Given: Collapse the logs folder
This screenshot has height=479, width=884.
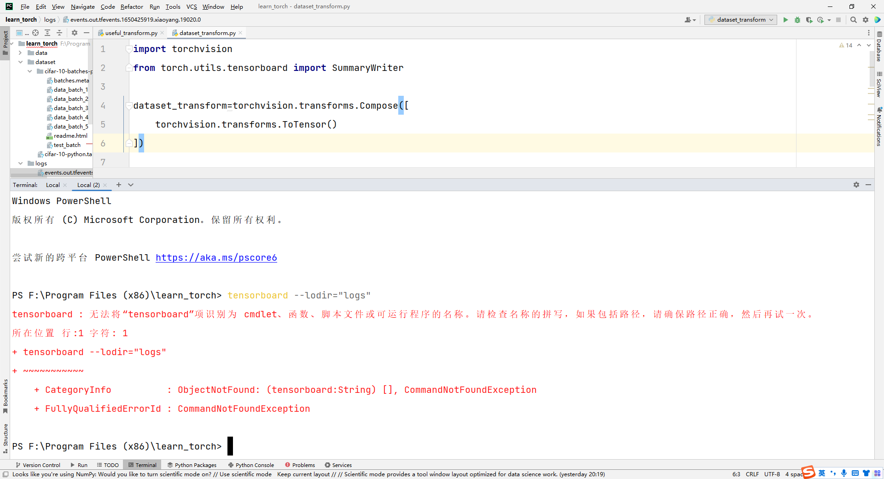Looking at the screenshot, I should (20, 163).
